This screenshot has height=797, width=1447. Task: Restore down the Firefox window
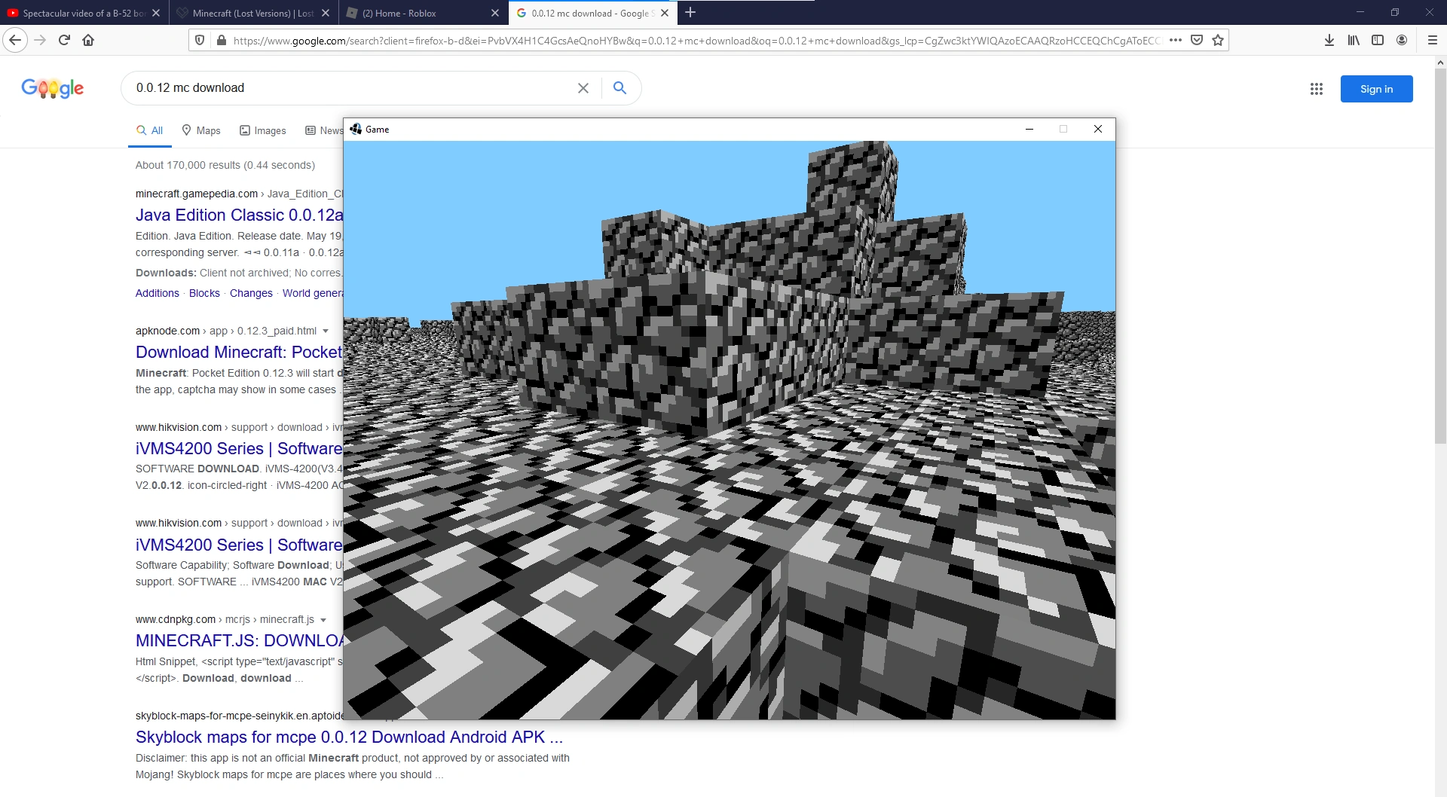point(1395,12)
